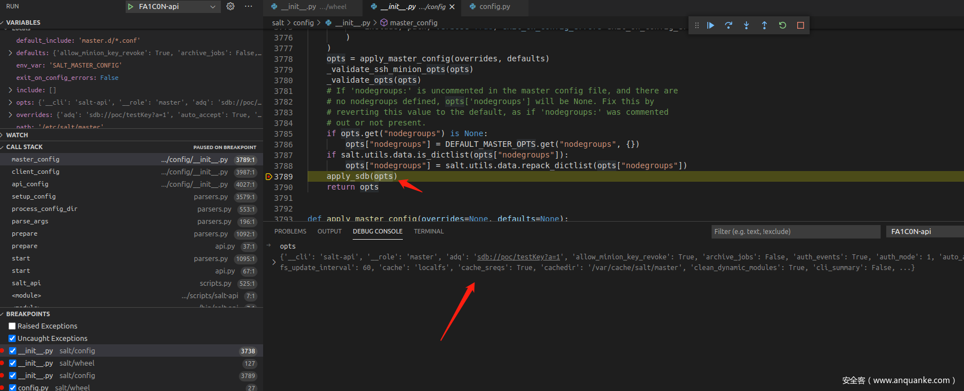The height and width of the screenshot is (391, 964).
Task: Open the FA1CON-api launch configuration dropdown
Action: click(212, 7)
